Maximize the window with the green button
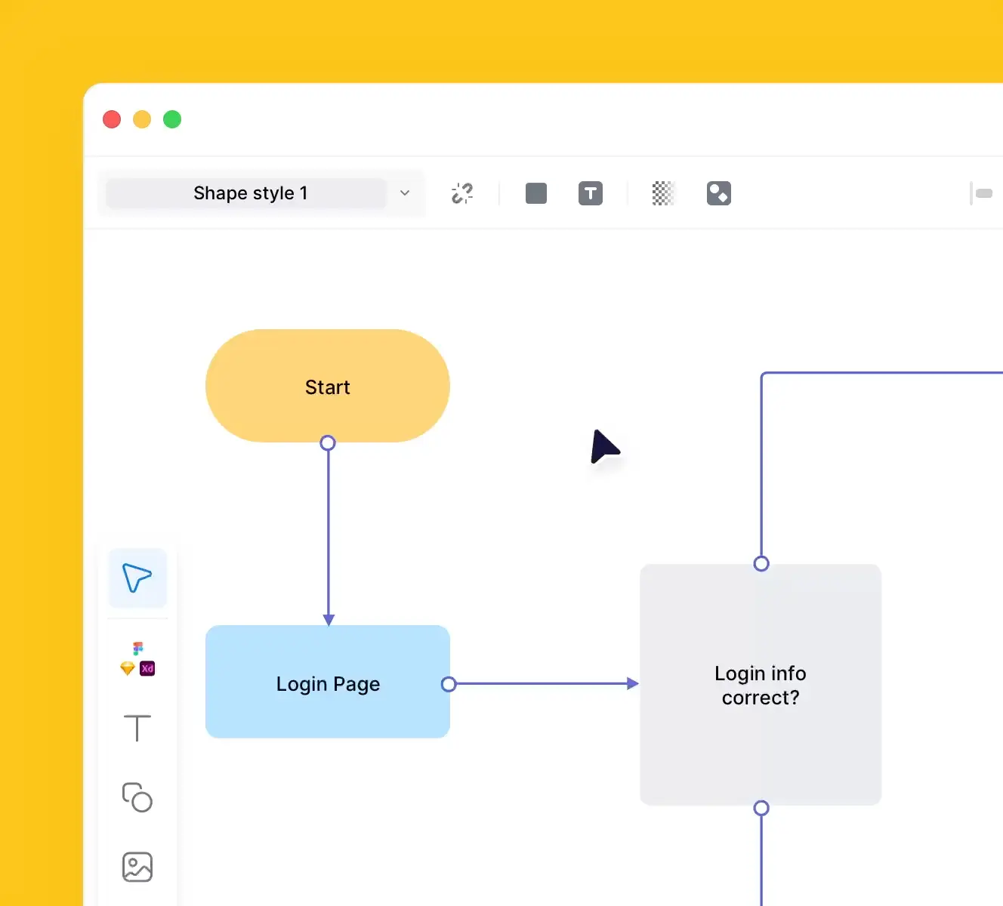The image size is (1003, 906). point(172,119)
